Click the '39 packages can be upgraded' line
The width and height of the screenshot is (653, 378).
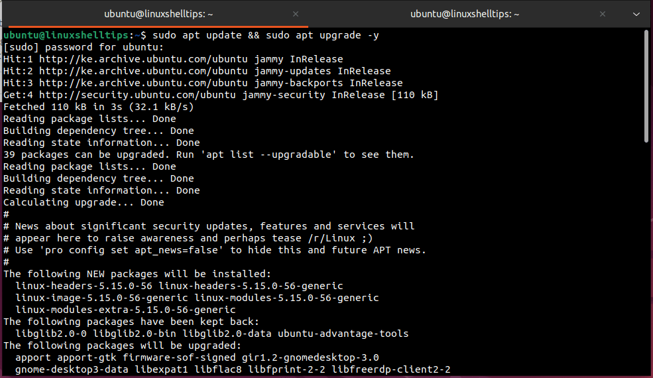[x=209, y=155]
